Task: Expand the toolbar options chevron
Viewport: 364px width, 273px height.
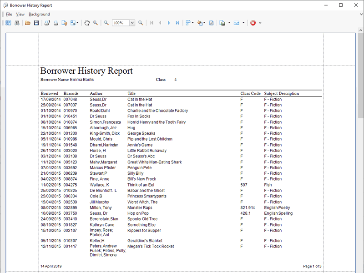Action: [260, 23]
